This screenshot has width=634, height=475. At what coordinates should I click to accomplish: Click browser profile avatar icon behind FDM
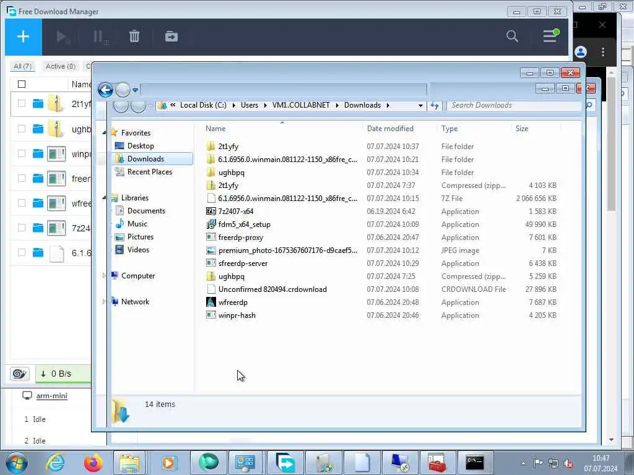point(581,52)
